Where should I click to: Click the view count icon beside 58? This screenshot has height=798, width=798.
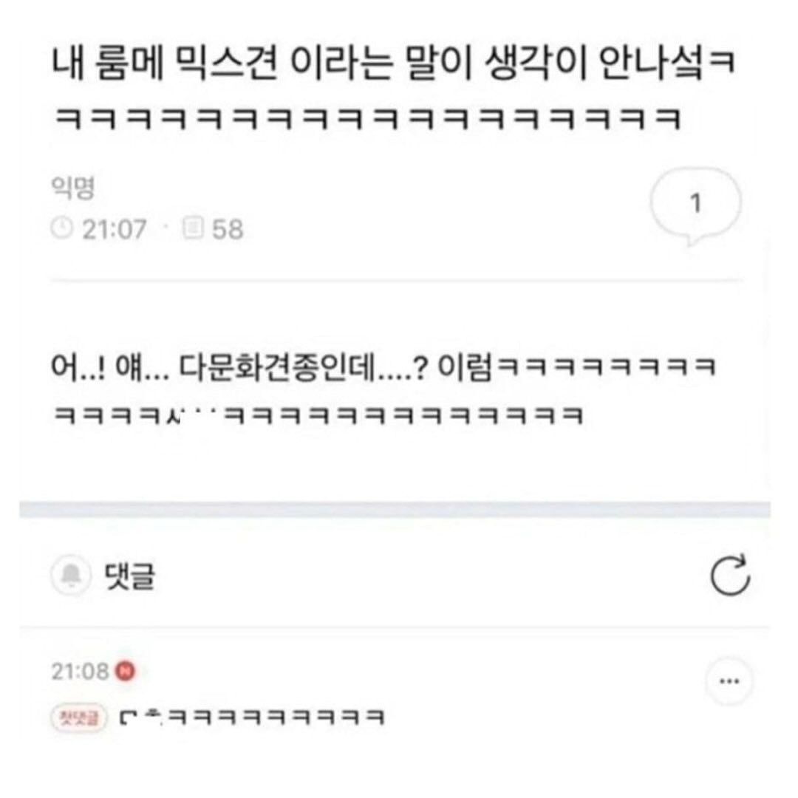(194, 228)
